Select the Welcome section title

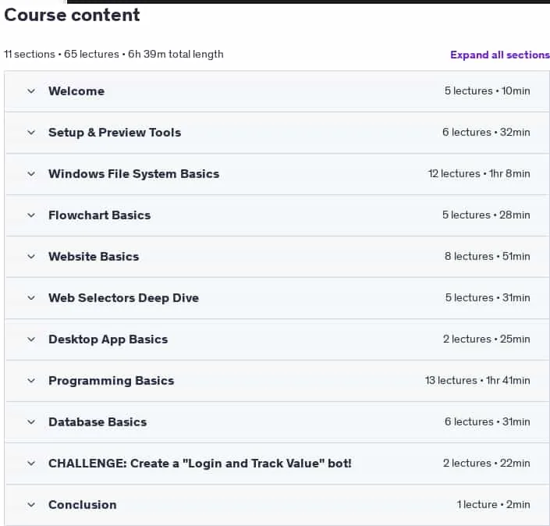coord(76,91)
